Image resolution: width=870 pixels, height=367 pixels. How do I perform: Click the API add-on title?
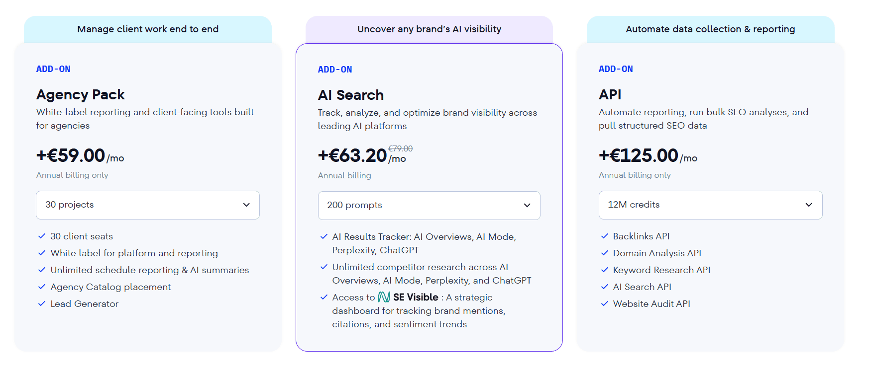click(x=610, y=94)
